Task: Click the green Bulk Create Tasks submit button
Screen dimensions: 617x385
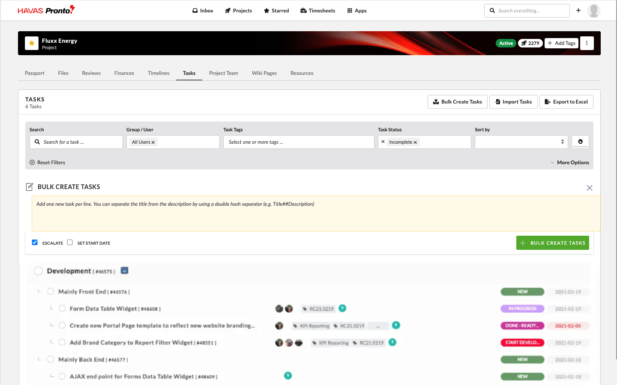Action: [553, 243]
